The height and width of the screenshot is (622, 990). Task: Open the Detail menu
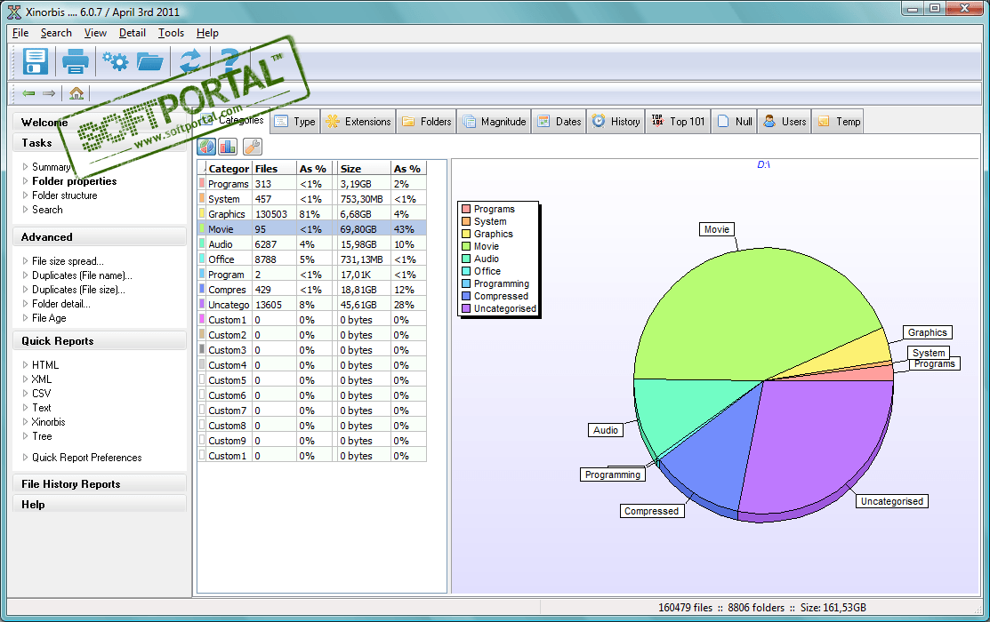[x=132, y=33]
